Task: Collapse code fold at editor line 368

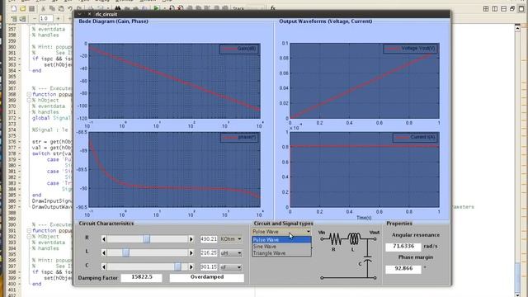Action: (29, 95)
